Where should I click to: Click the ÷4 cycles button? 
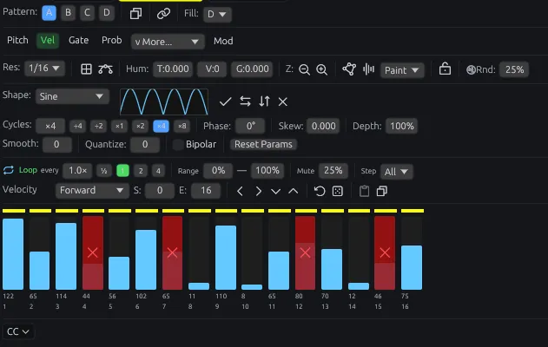[x=77, y=126]
